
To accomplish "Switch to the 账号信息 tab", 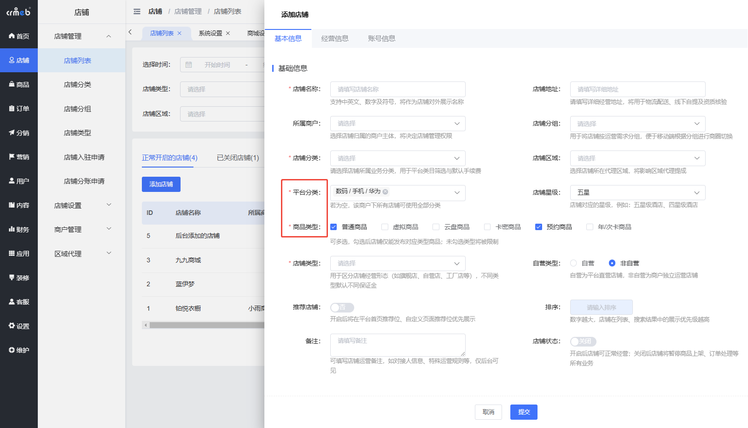I will pos(381,39).
